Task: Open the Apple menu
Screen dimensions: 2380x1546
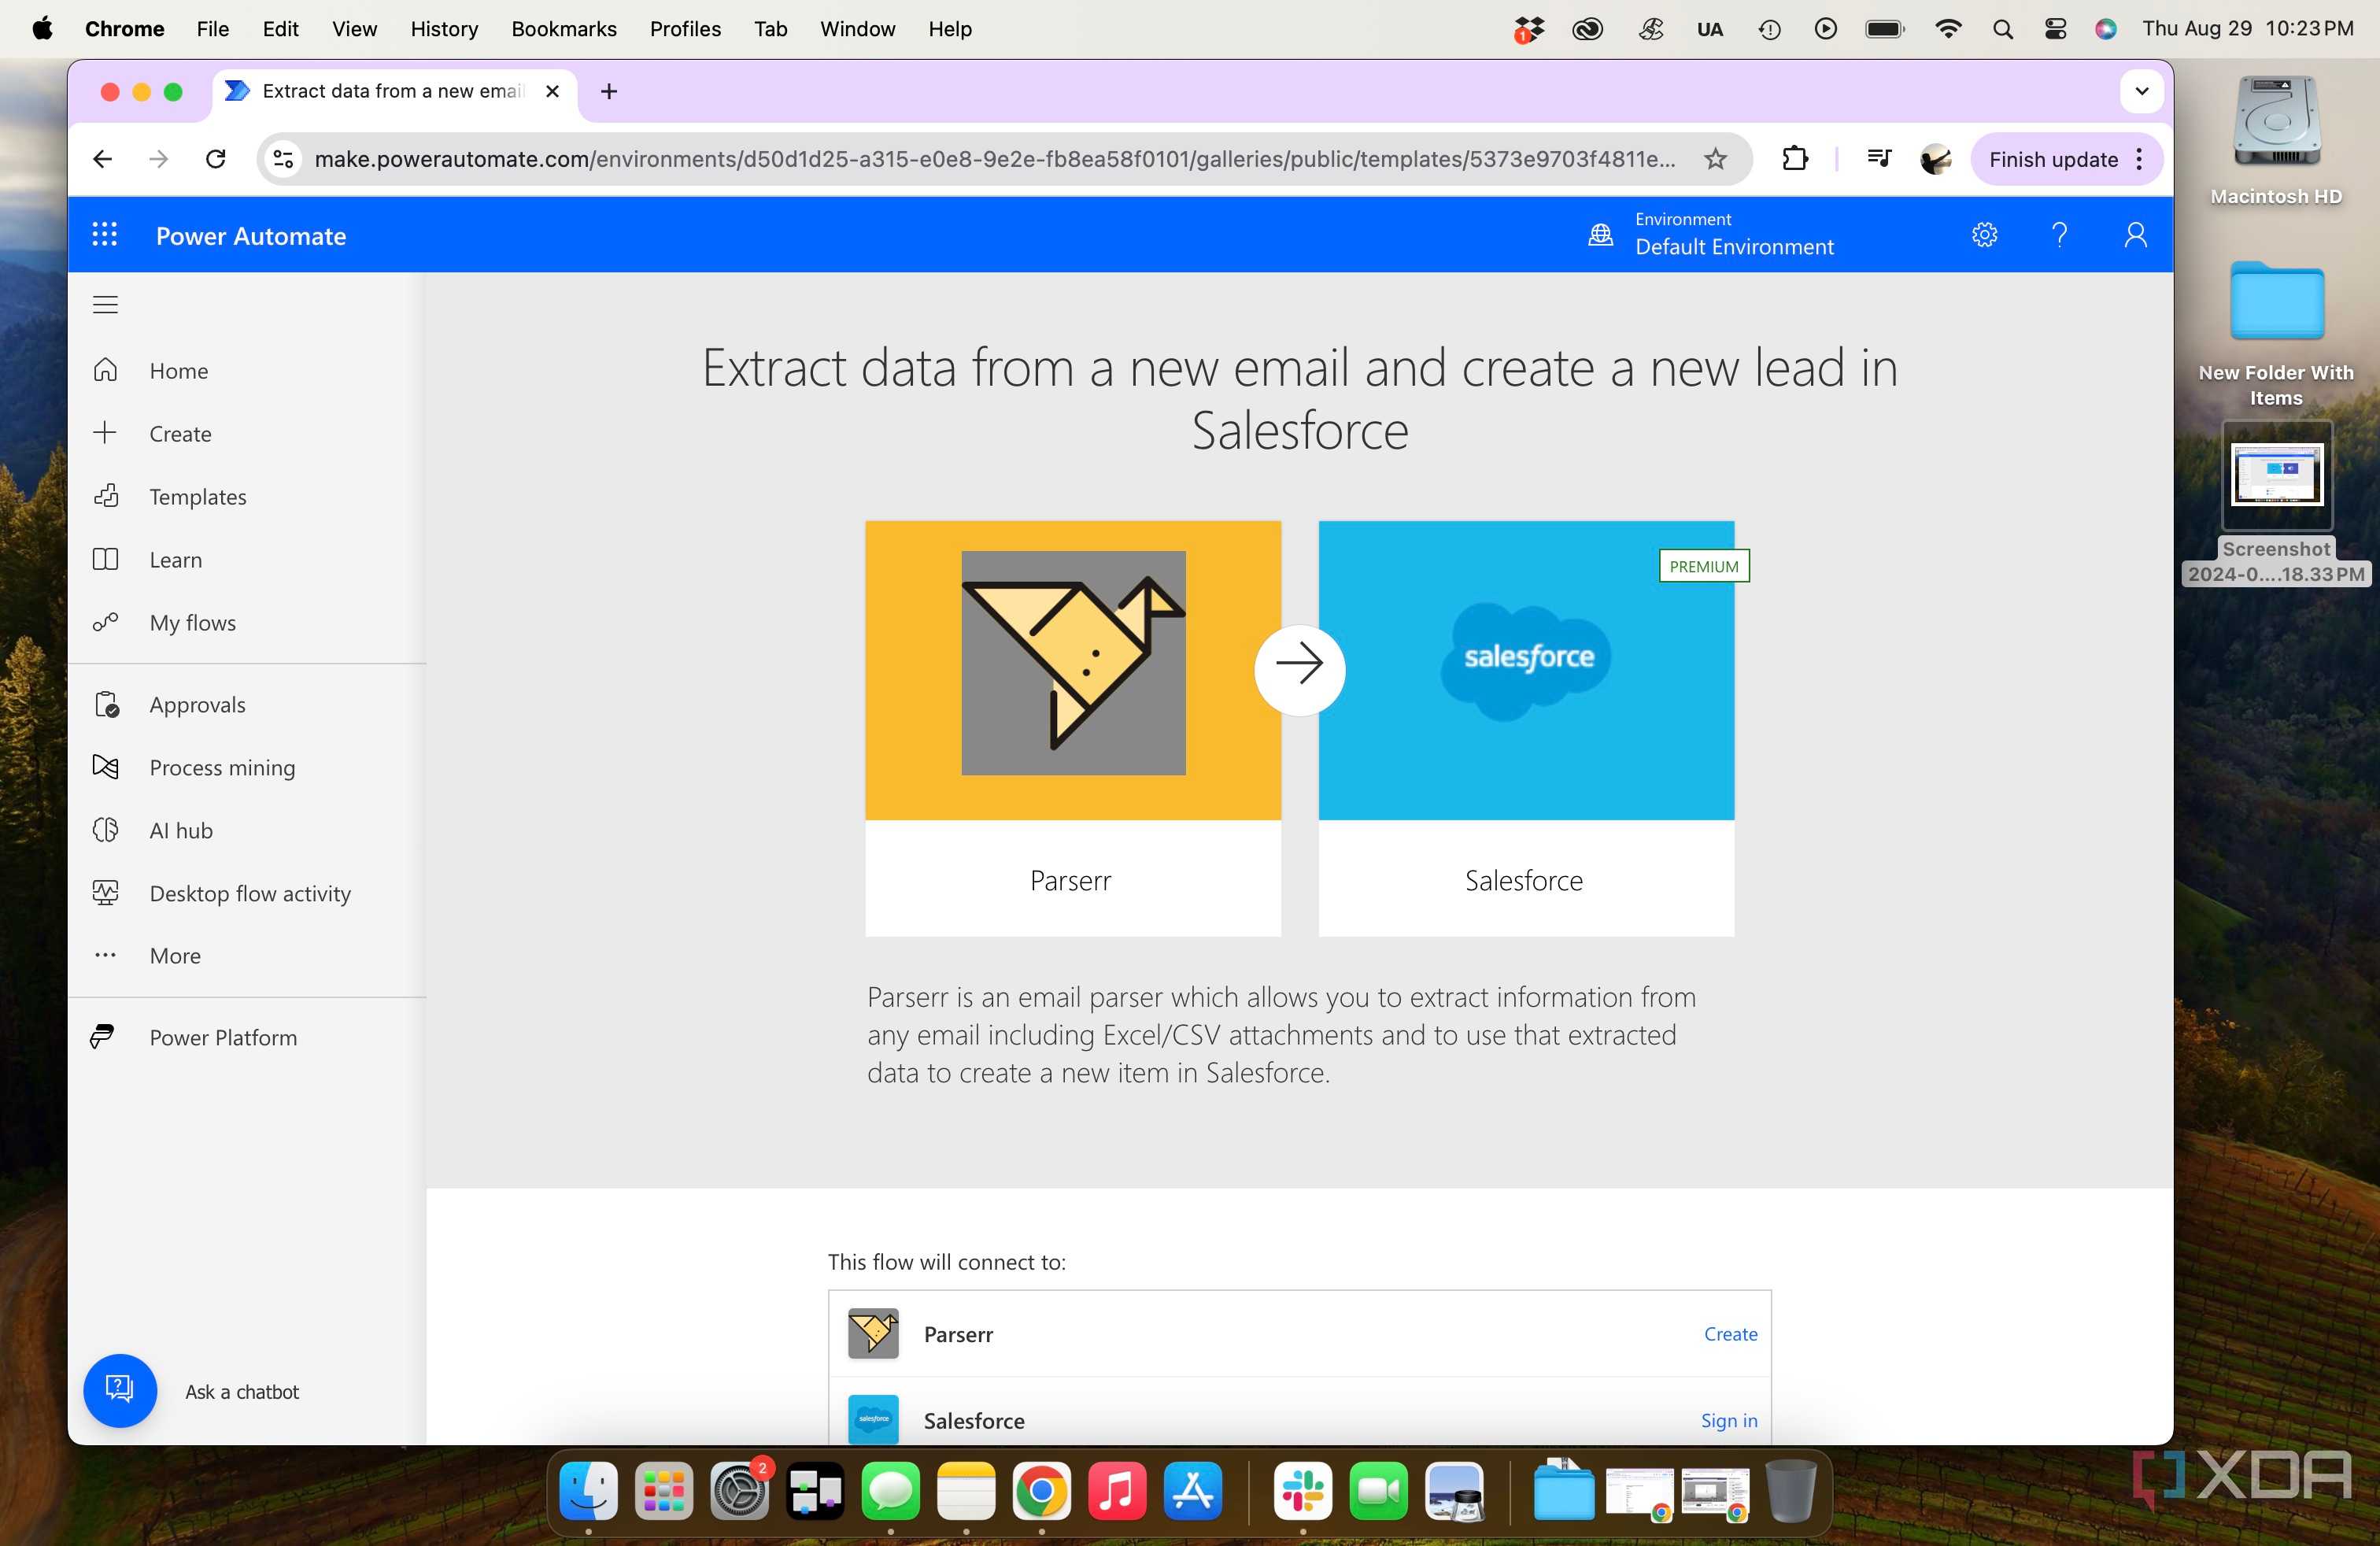Action: (42, 29)
